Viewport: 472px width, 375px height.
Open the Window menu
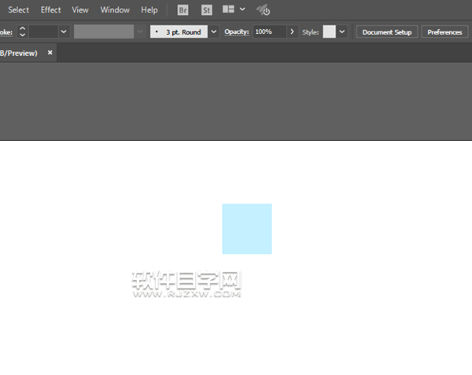tap(115, 10)
